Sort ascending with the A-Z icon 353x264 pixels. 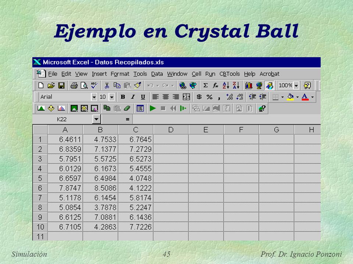(226, 85)
